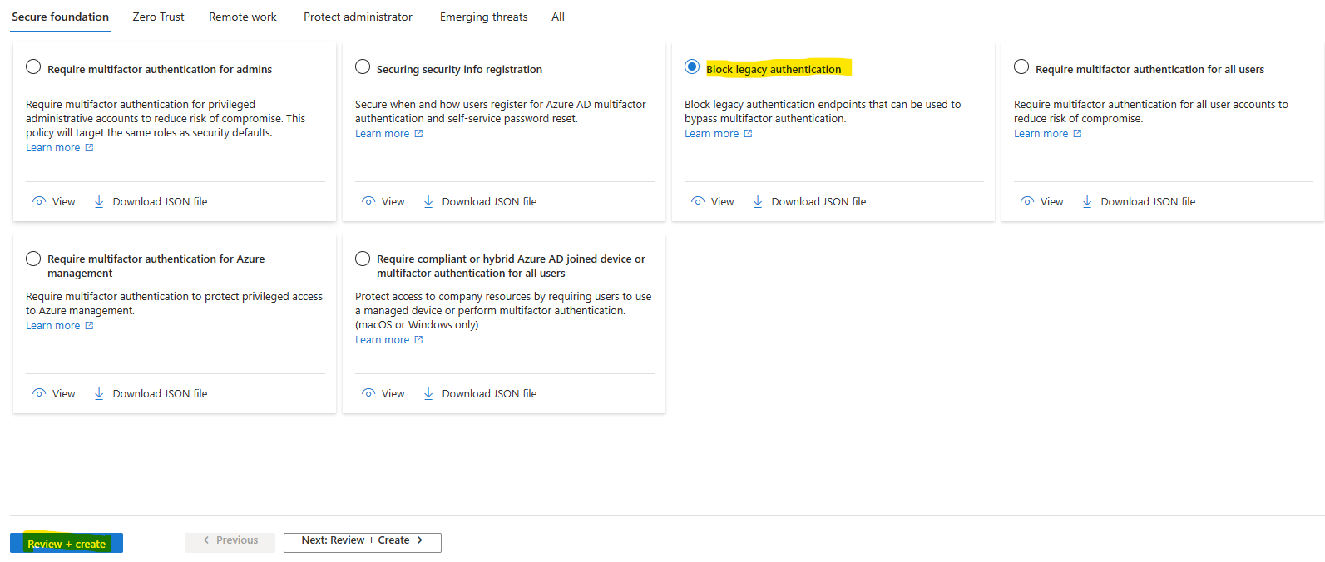Click 'Securing security info registration' card title

459,69
